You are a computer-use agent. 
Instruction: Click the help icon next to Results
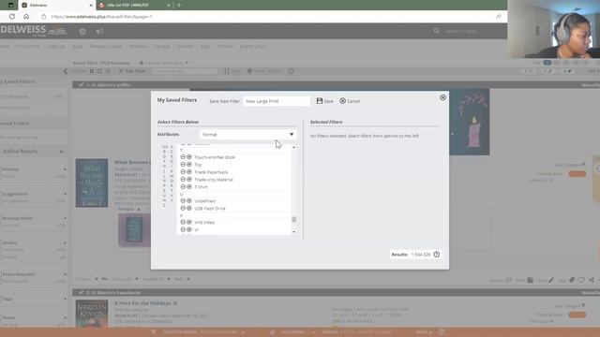[x=437, y=255]
